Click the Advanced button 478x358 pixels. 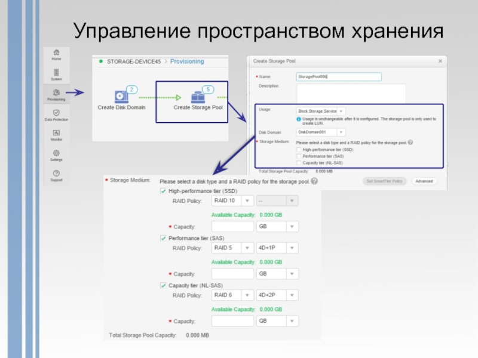pos(424,181)
